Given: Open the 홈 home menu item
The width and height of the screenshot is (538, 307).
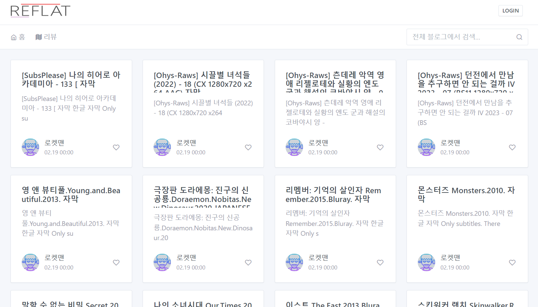Looking at the screenshot, I should (x=18, y=37).
